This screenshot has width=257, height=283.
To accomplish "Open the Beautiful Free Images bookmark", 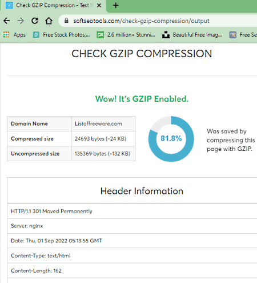I will (192, 35).
